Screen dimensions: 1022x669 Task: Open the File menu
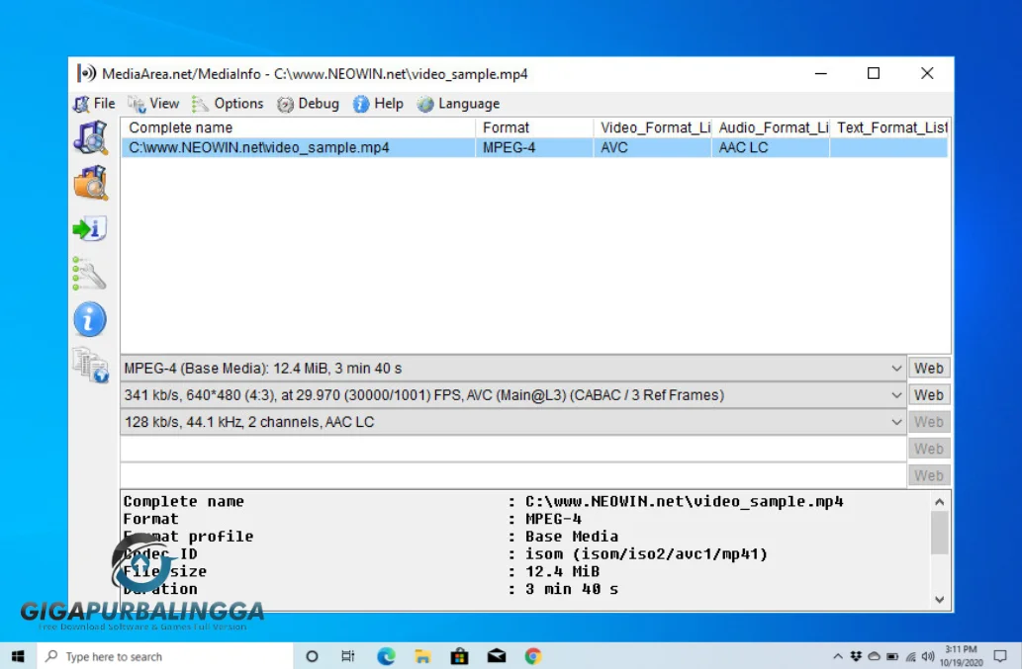(x=95, y=104)
